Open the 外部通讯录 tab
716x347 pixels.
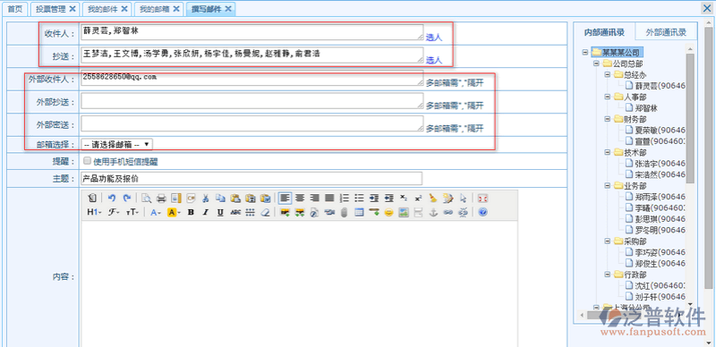666,32
